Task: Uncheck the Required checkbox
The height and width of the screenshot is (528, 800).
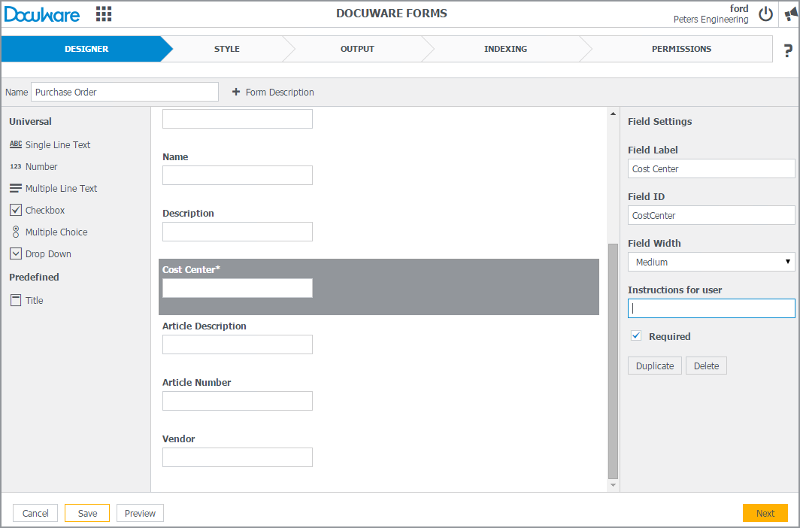Action: pos(635,335)
